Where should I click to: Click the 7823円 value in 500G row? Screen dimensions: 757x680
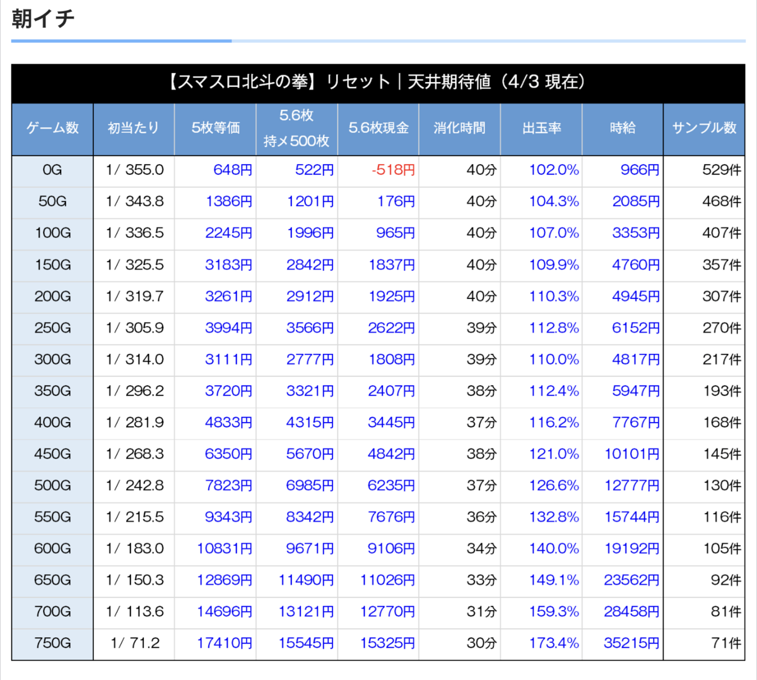(x=229, y=486)
